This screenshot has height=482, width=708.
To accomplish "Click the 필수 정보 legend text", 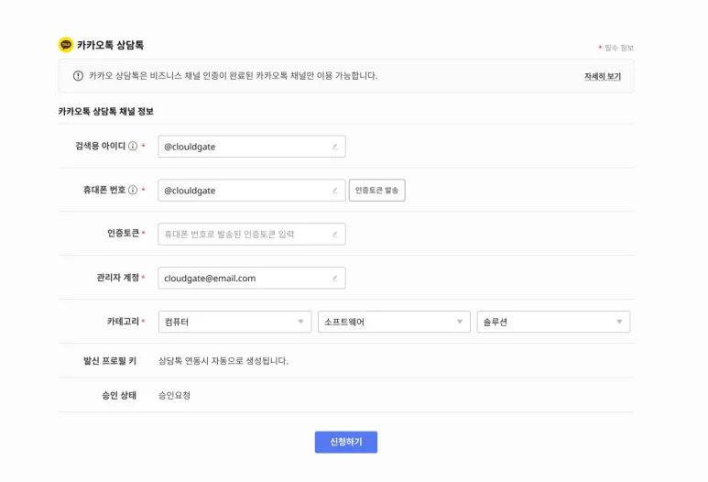I will click(x=619, y=48).
